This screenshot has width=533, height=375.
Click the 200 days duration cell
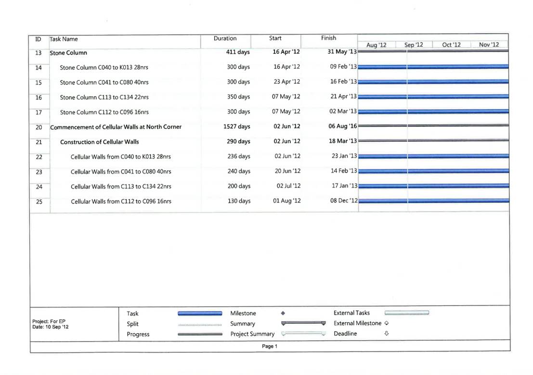[239, 186]
